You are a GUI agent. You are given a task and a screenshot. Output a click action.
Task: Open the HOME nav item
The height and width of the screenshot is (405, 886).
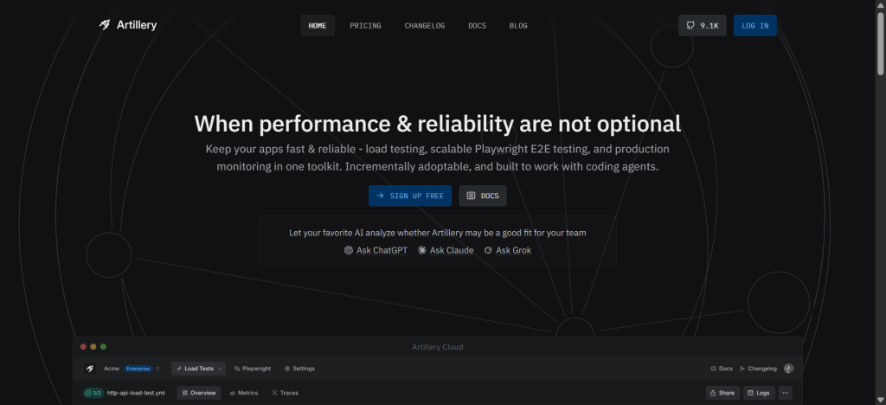click(318, 25)
